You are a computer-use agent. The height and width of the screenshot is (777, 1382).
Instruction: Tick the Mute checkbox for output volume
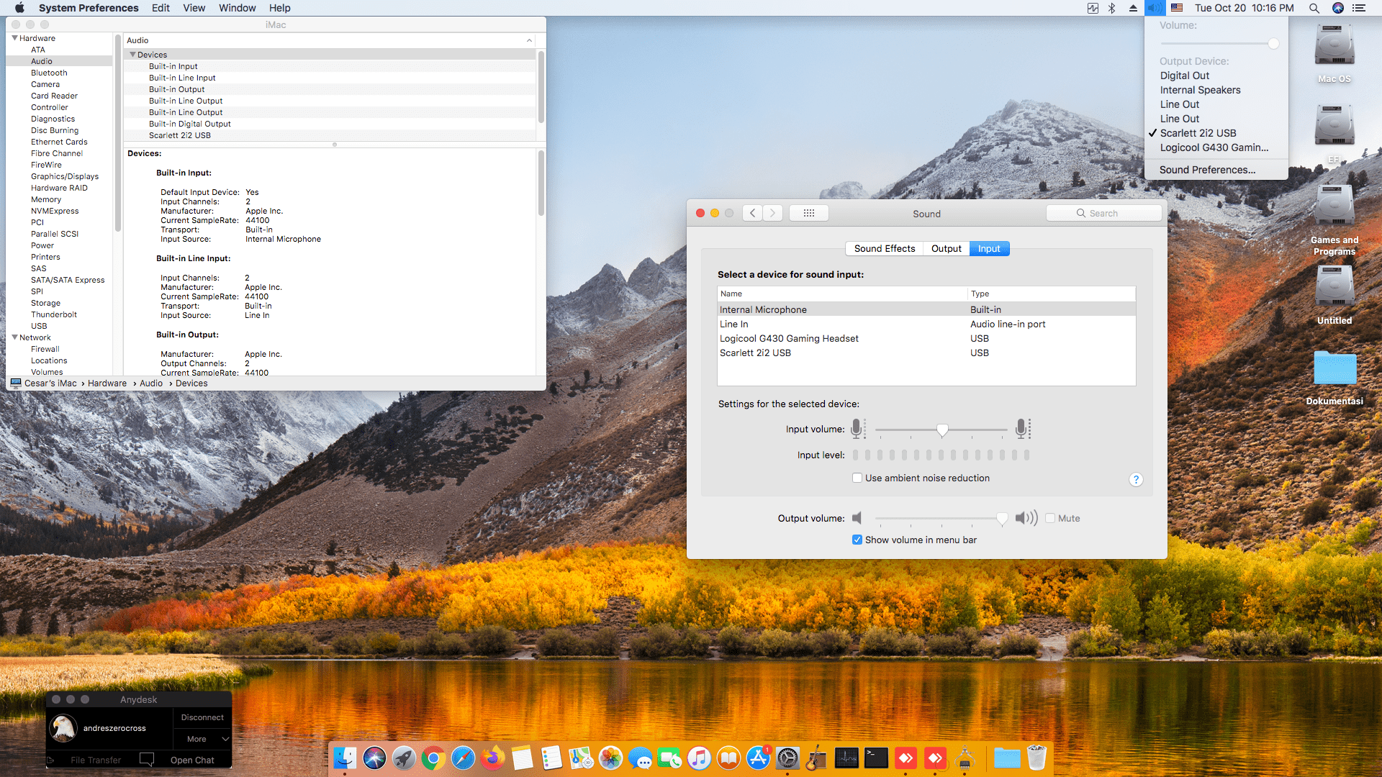point(1050,518)
